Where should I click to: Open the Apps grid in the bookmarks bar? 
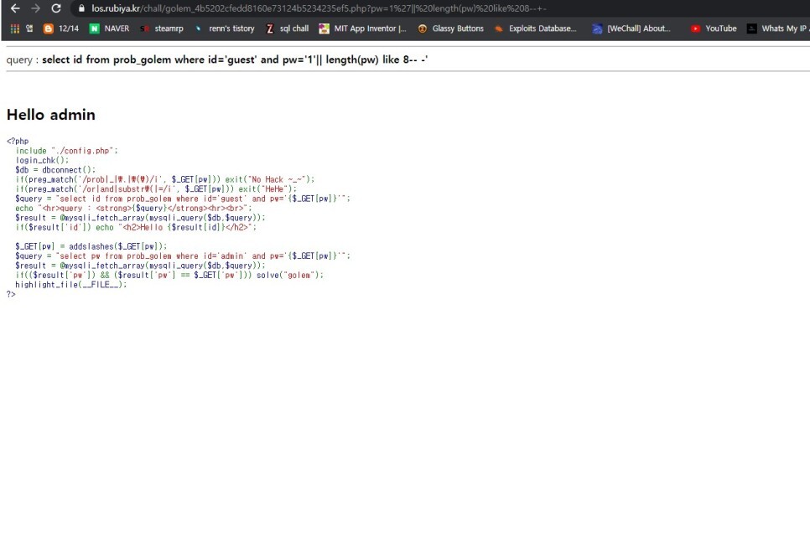15,28
